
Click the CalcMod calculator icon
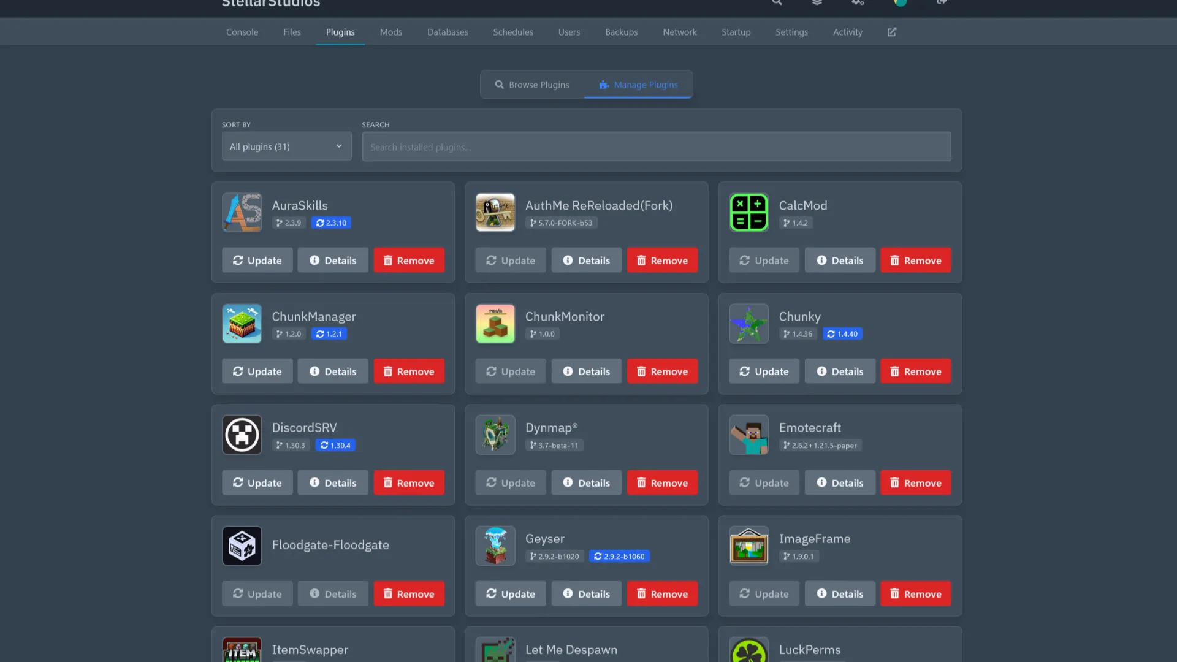coord(748,212)
